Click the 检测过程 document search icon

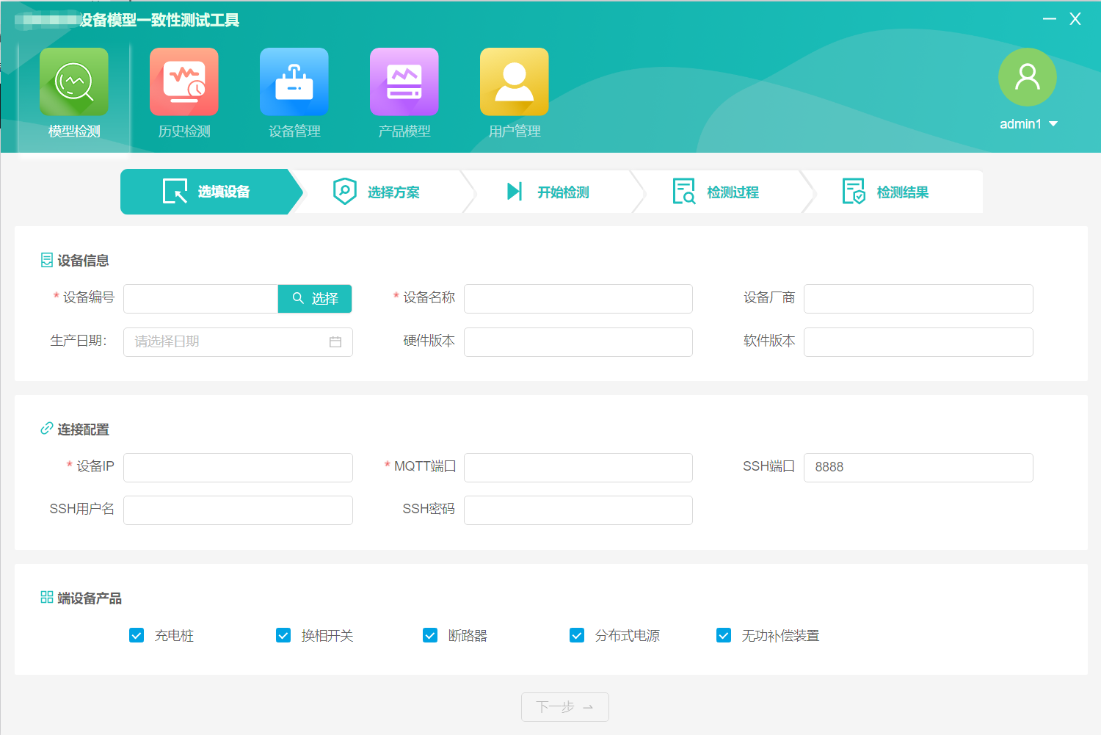coord(684,192)
